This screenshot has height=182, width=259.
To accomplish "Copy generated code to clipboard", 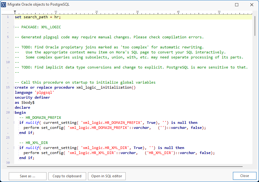I will click(67, 176).
